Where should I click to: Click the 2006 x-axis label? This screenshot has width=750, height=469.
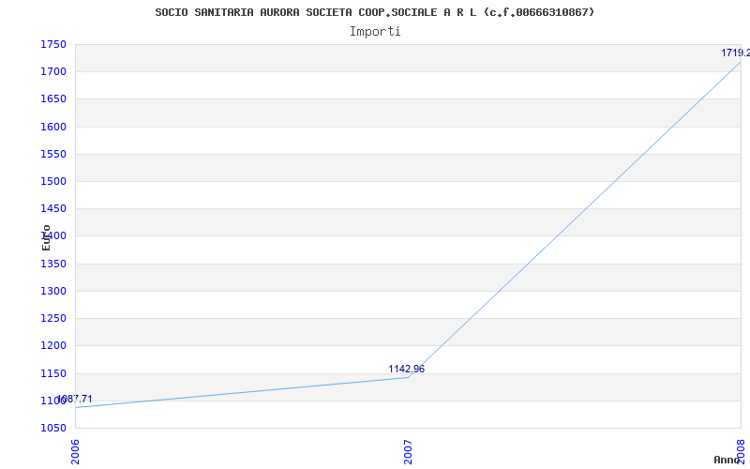[75, 452]
